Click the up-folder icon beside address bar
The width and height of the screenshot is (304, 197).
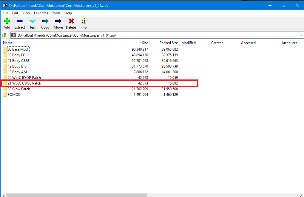click(x=4, y=35)
